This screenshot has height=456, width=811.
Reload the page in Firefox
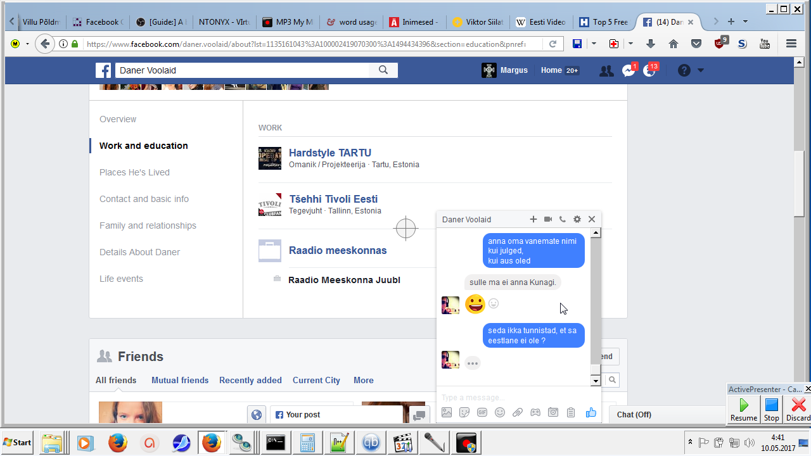click(x=552, y=44)
